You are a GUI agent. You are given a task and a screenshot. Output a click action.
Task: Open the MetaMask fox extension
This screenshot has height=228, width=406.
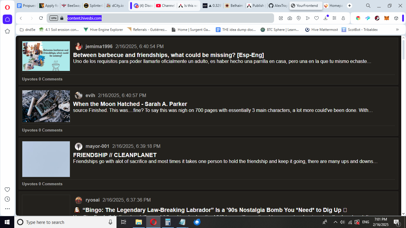387,18
